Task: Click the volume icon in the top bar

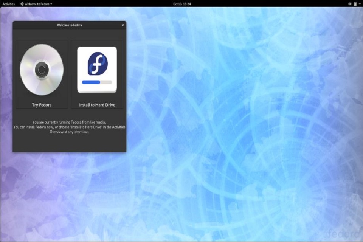Action: click(x=350, y=4)
